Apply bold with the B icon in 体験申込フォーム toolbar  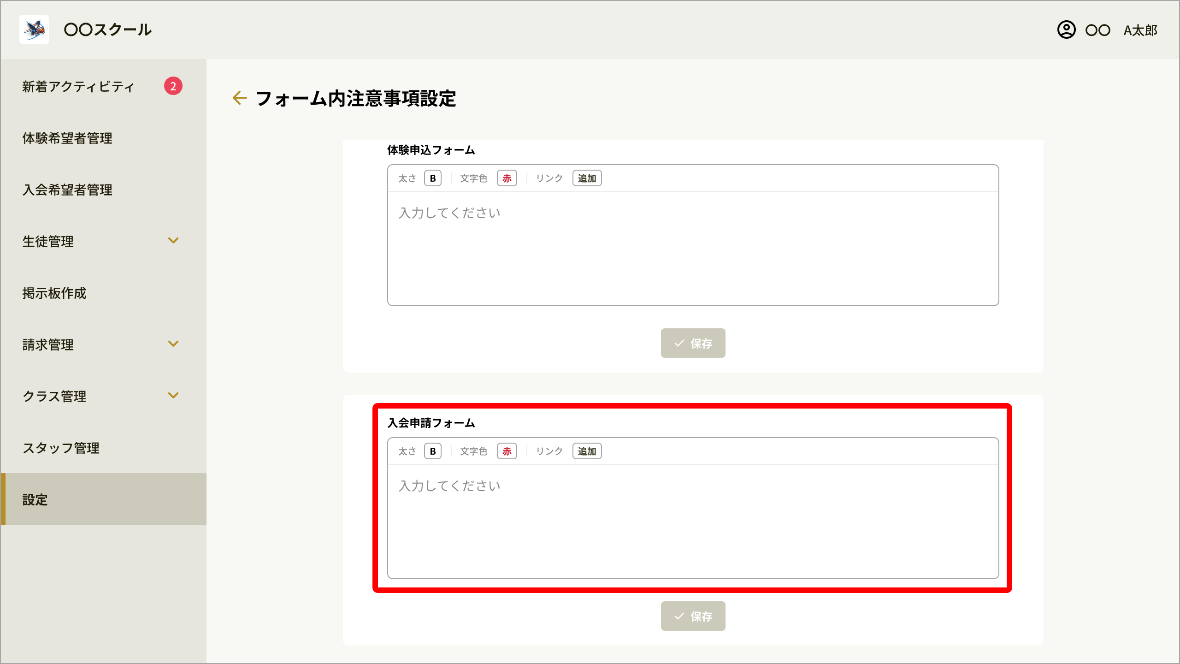click(432, 178)
